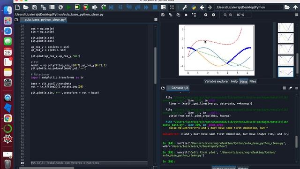Show the previous plot

tap(206, 15)
